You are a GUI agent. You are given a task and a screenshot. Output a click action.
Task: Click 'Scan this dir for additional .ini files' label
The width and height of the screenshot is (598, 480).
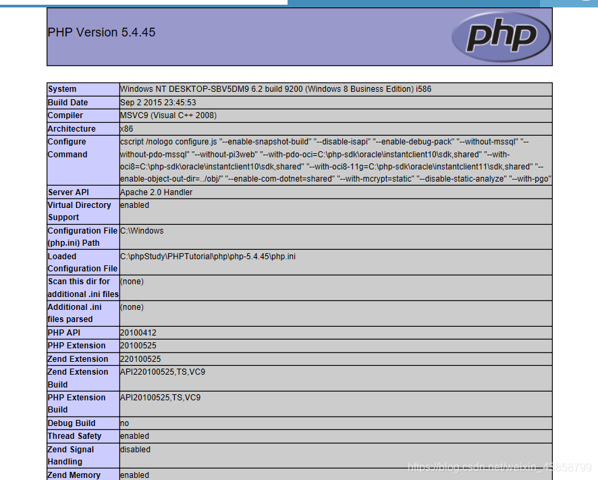83,288
